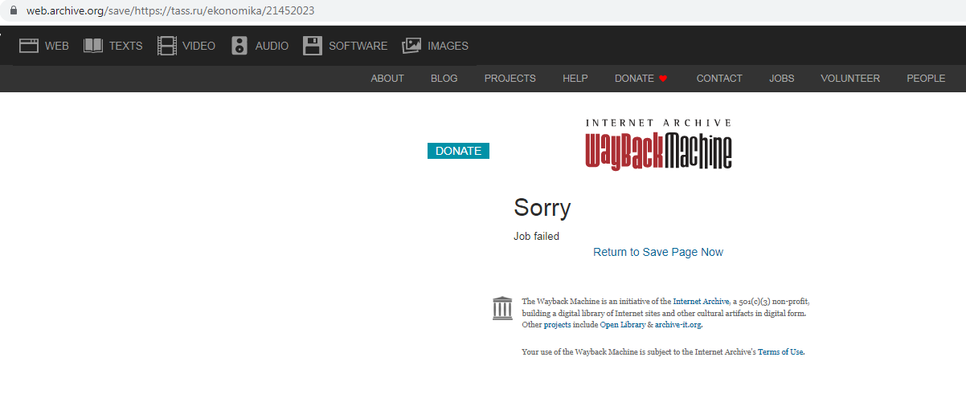Click the Internet Archive building icon
The width and height of the screenshot is (966, 414).
(x=502, y=308)
